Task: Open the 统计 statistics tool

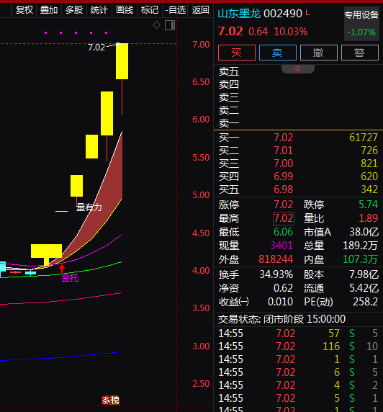Action: pyautogui.click(x=99, y=10)
